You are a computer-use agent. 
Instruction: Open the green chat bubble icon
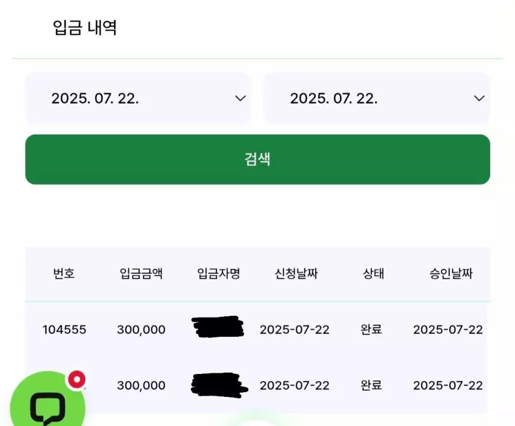pos(48,402)
